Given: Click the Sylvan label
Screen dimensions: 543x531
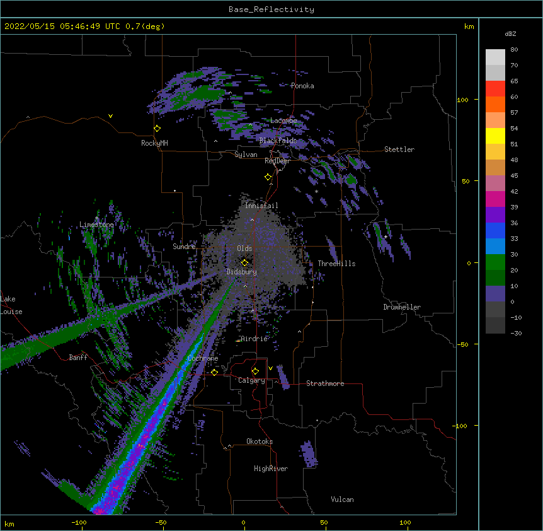Looking at the screenshot, I should point(246,155).
